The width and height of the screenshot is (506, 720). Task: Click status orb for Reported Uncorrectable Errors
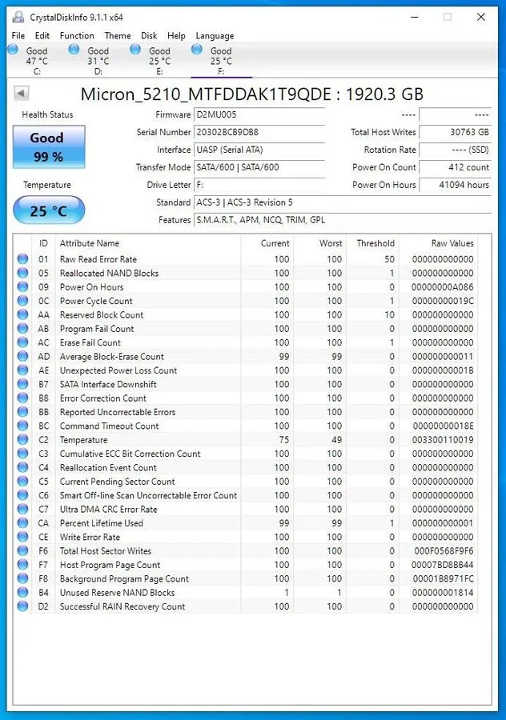[x=22, y=412]
